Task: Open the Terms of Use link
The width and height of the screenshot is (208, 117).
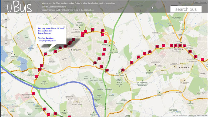Action: [x=192, y=116]
